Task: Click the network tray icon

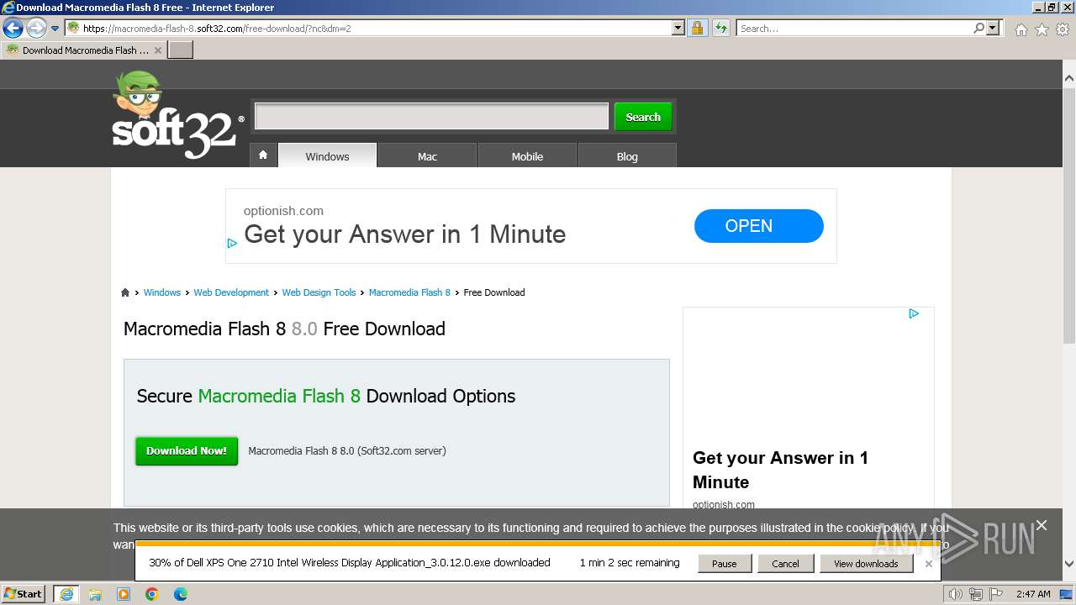Action: pos(976,594)
